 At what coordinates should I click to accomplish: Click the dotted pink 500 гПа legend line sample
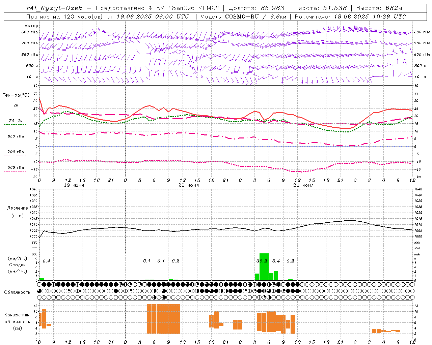tap(15, 171)
